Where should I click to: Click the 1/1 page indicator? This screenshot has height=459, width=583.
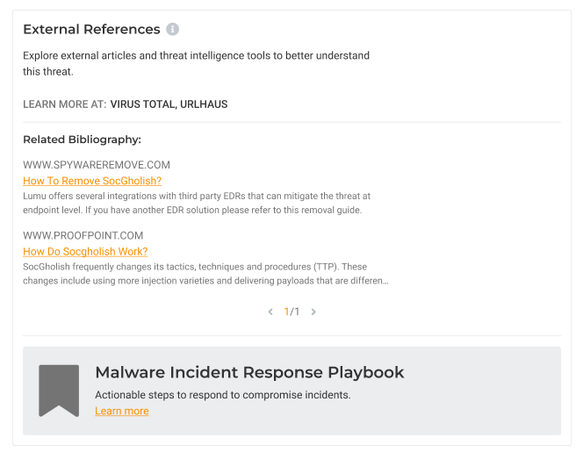(291, 312)
